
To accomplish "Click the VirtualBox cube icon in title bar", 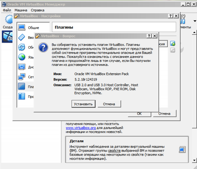I will (4, 4).
